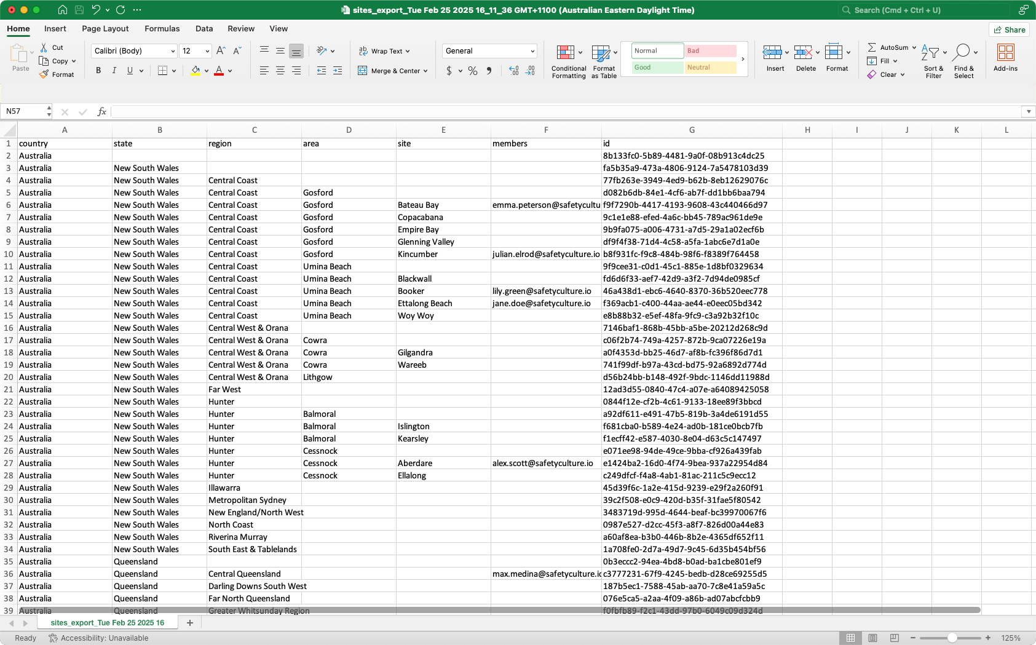1036x645 pixels.
Task: Click the Format painter brush icon
Action: [x=44, y=74]
